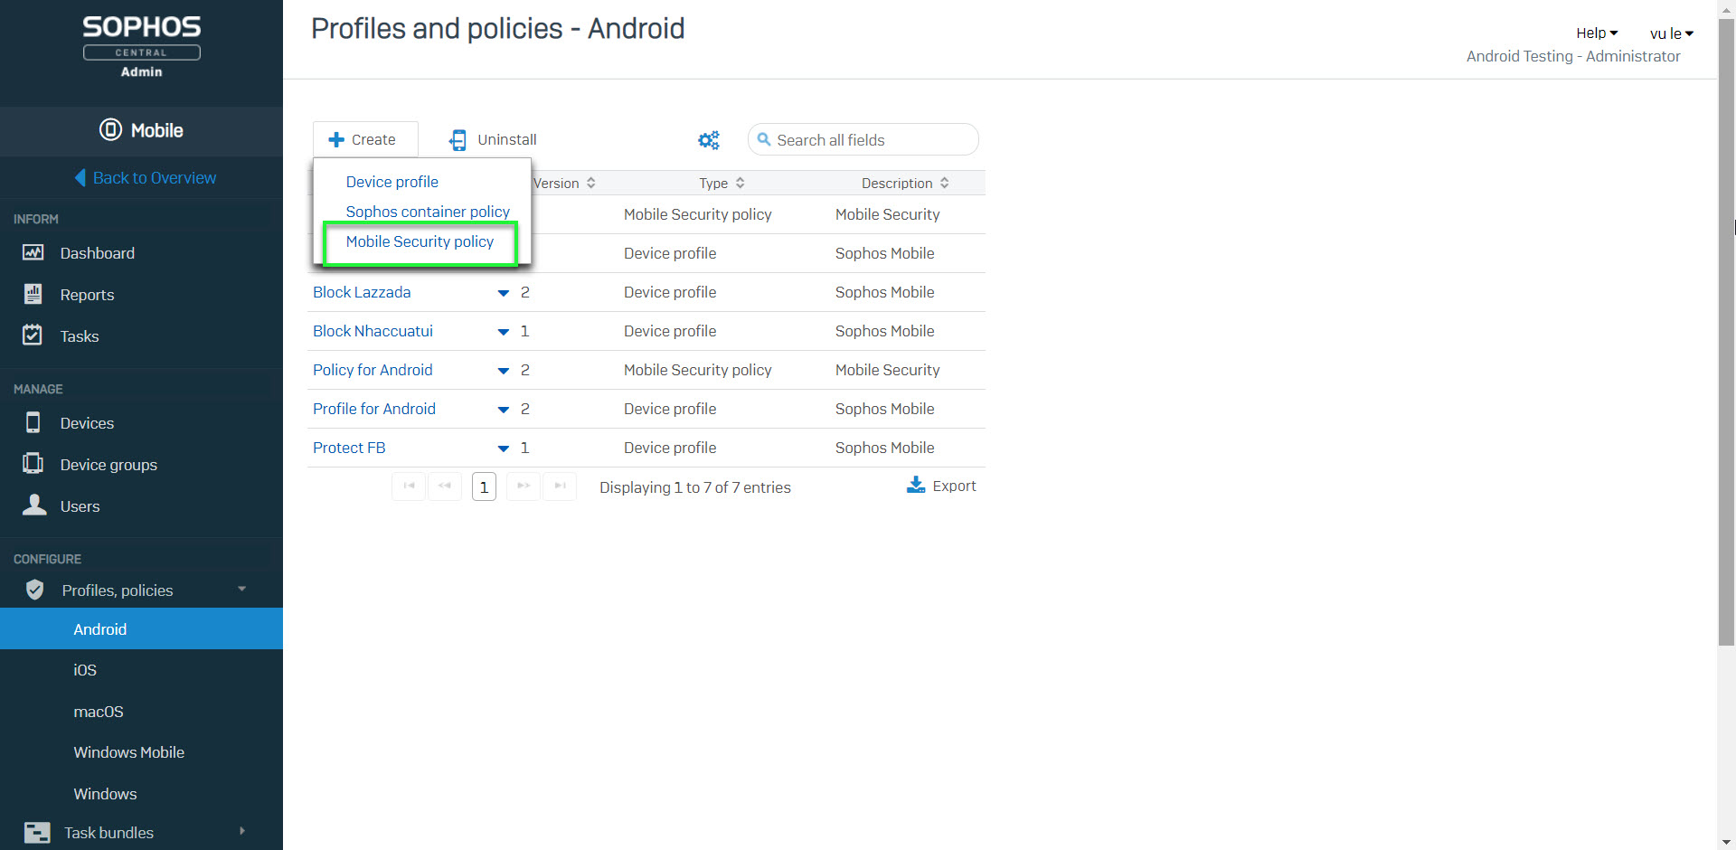Click the Uninstall device icon
This screenshot has height=850, width=1736.
(458, 139)
